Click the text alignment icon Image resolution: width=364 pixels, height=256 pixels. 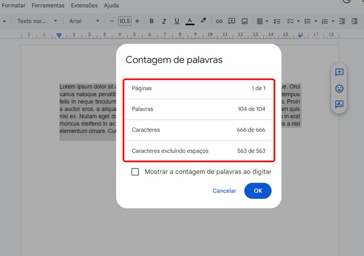[x=260, y=21]
